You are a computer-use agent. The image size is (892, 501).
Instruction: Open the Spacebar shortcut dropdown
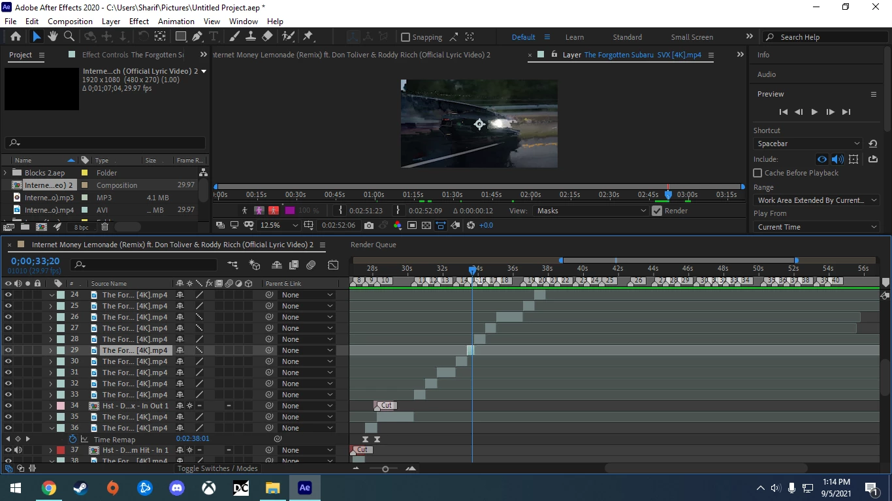click(808, 144)
